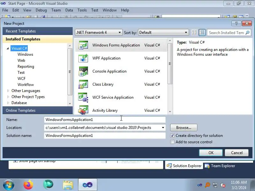Screen dimensions: 255x191
Task: Click the Visual Studio tray icon
Action: click(200, 185)
